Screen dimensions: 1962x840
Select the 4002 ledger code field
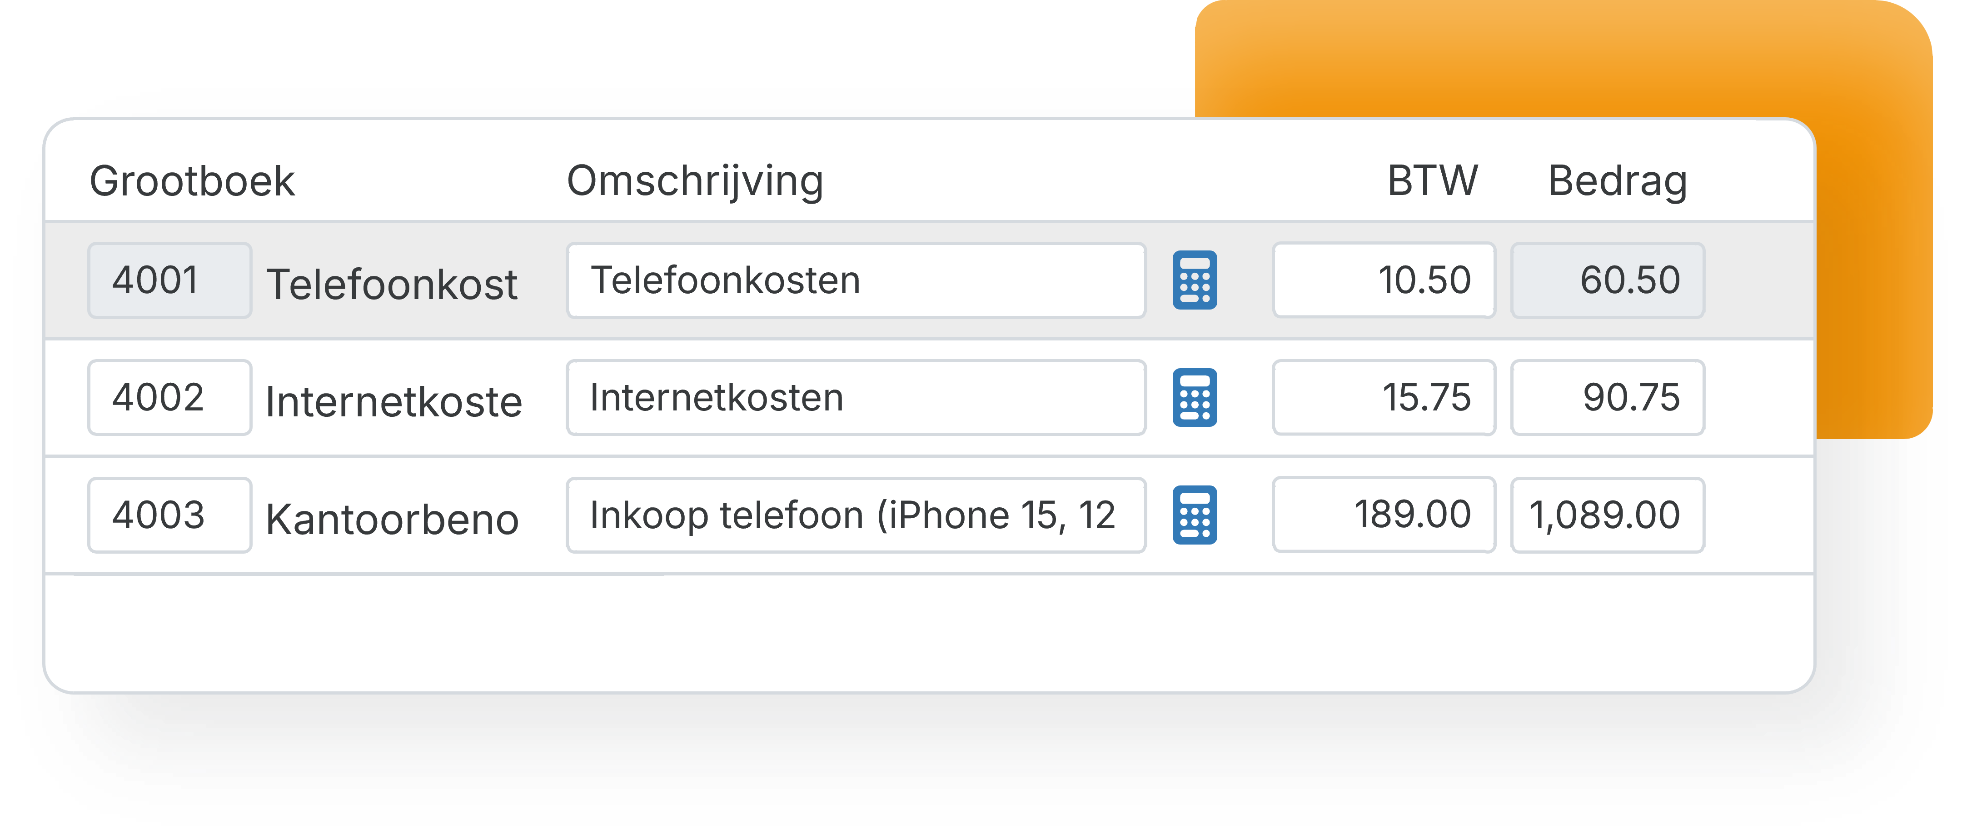coord(169,397)
